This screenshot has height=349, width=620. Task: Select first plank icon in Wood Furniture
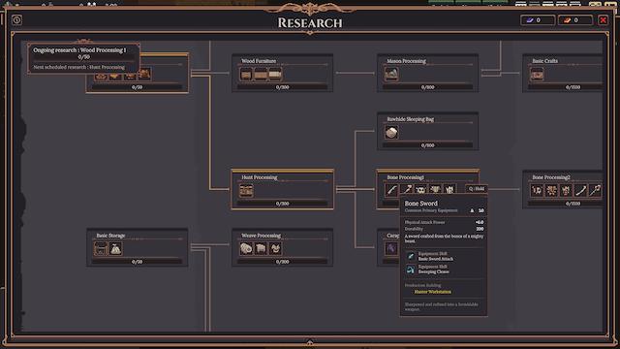(246, 74)
